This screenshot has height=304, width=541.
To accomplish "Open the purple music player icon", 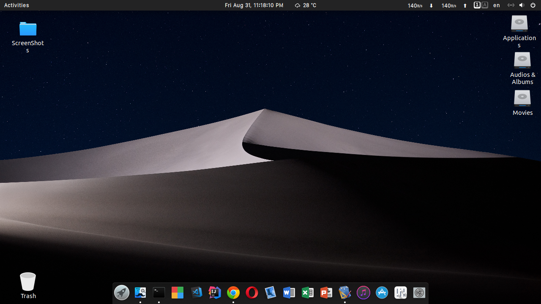I will point(363,292).
